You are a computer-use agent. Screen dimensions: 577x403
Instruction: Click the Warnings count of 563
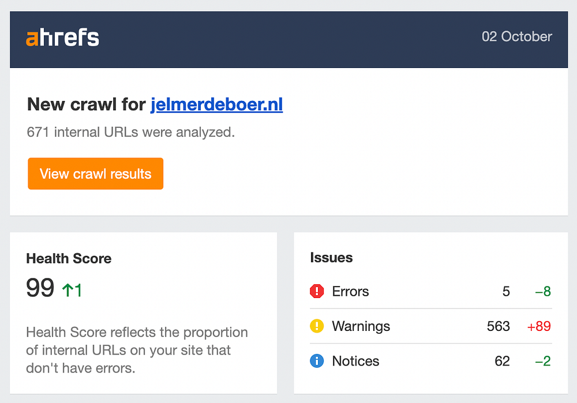pos(498,326)
